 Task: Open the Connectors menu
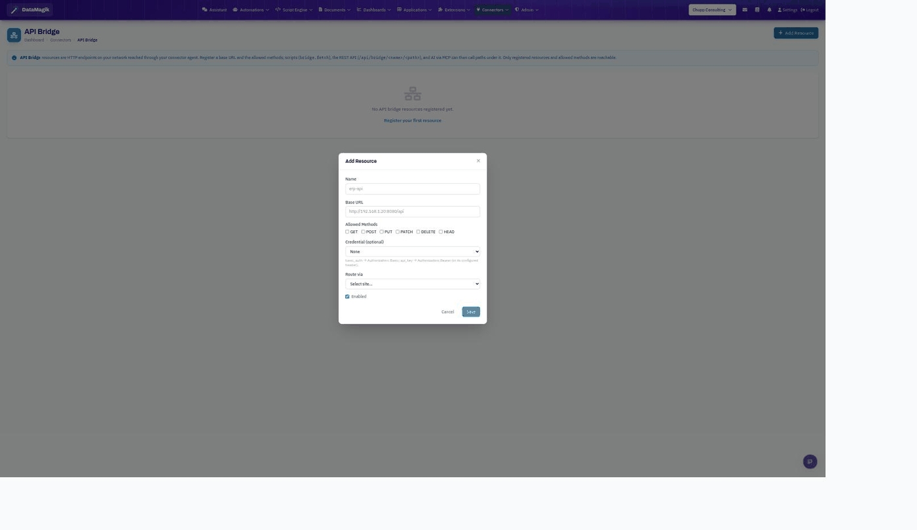tap(493, 10)
